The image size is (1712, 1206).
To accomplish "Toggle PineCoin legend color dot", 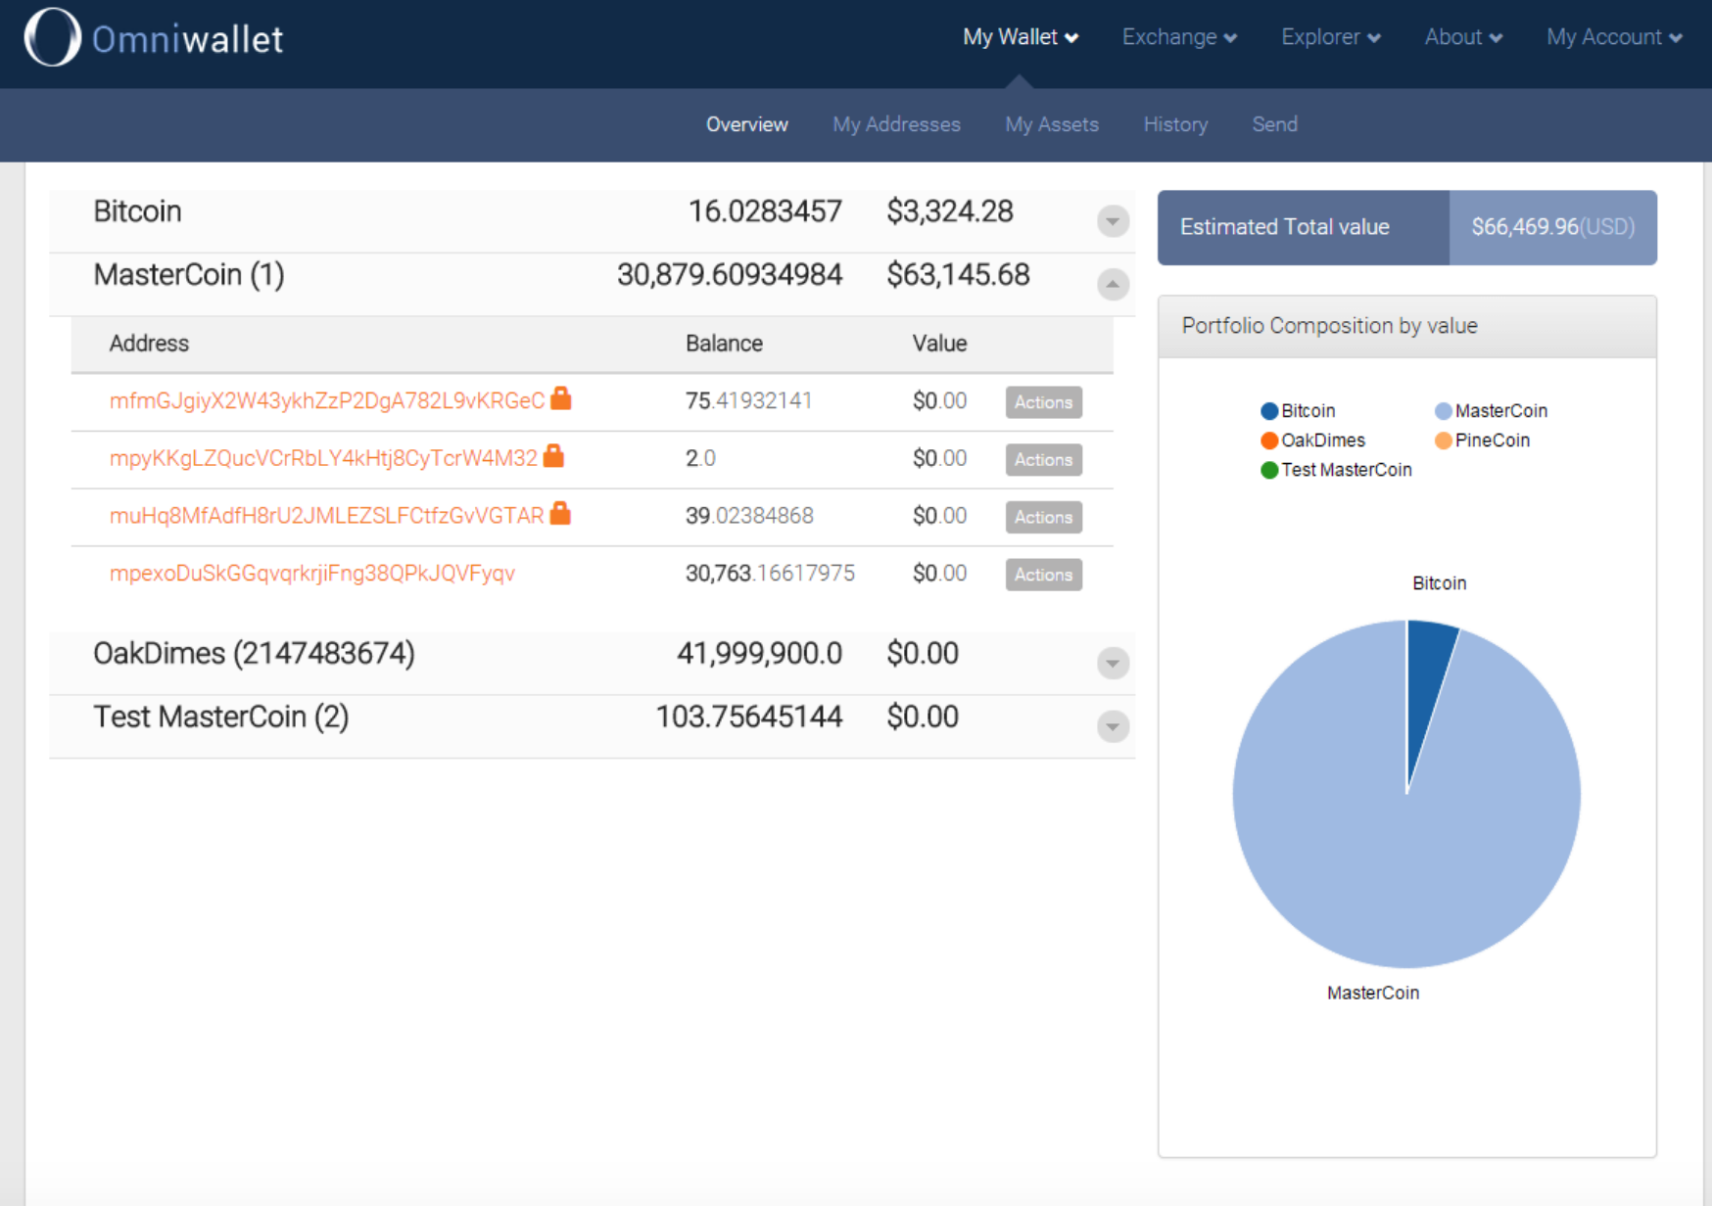I will (x=1443, y=441).
